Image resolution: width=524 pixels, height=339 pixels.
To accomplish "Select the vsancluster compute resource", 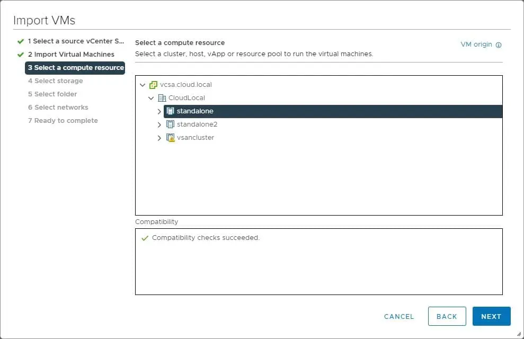I will [195, 138].
